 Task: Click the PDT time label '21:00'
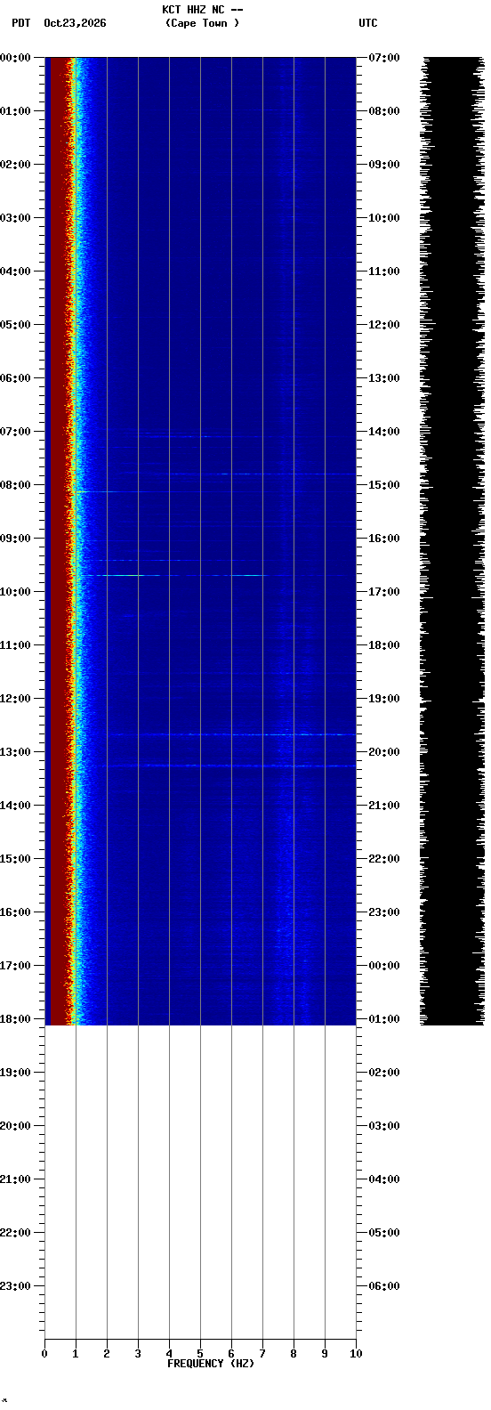15,1179
